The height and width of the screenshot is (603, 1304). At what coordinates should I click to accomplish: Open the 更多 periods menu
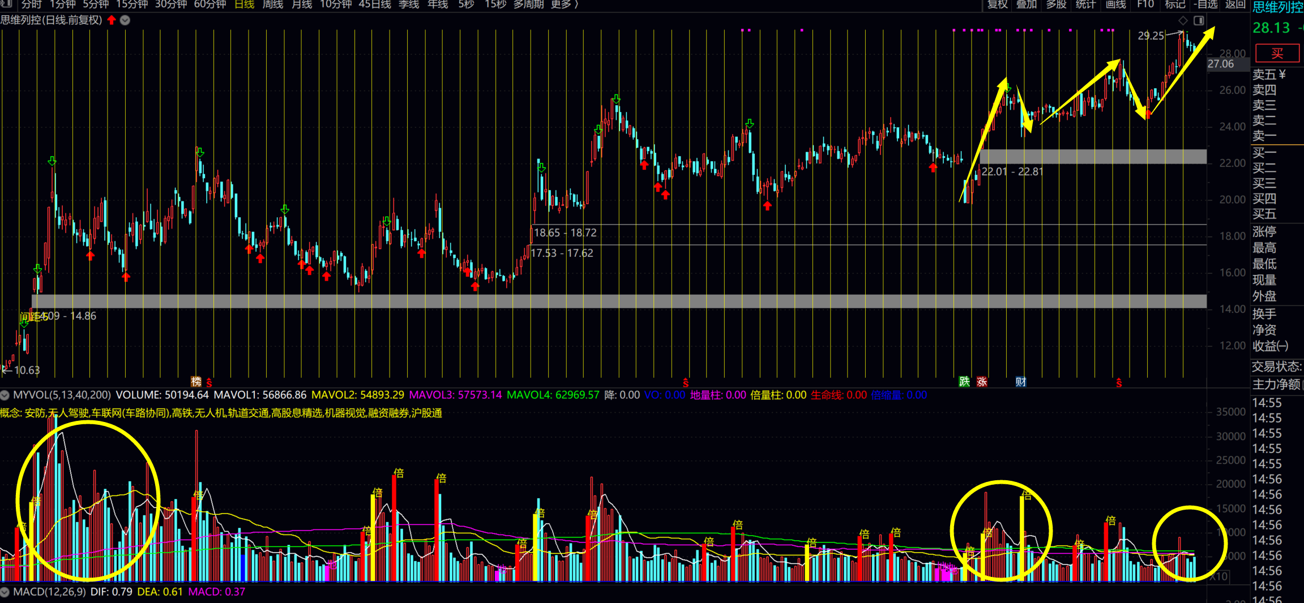[564, 5]
